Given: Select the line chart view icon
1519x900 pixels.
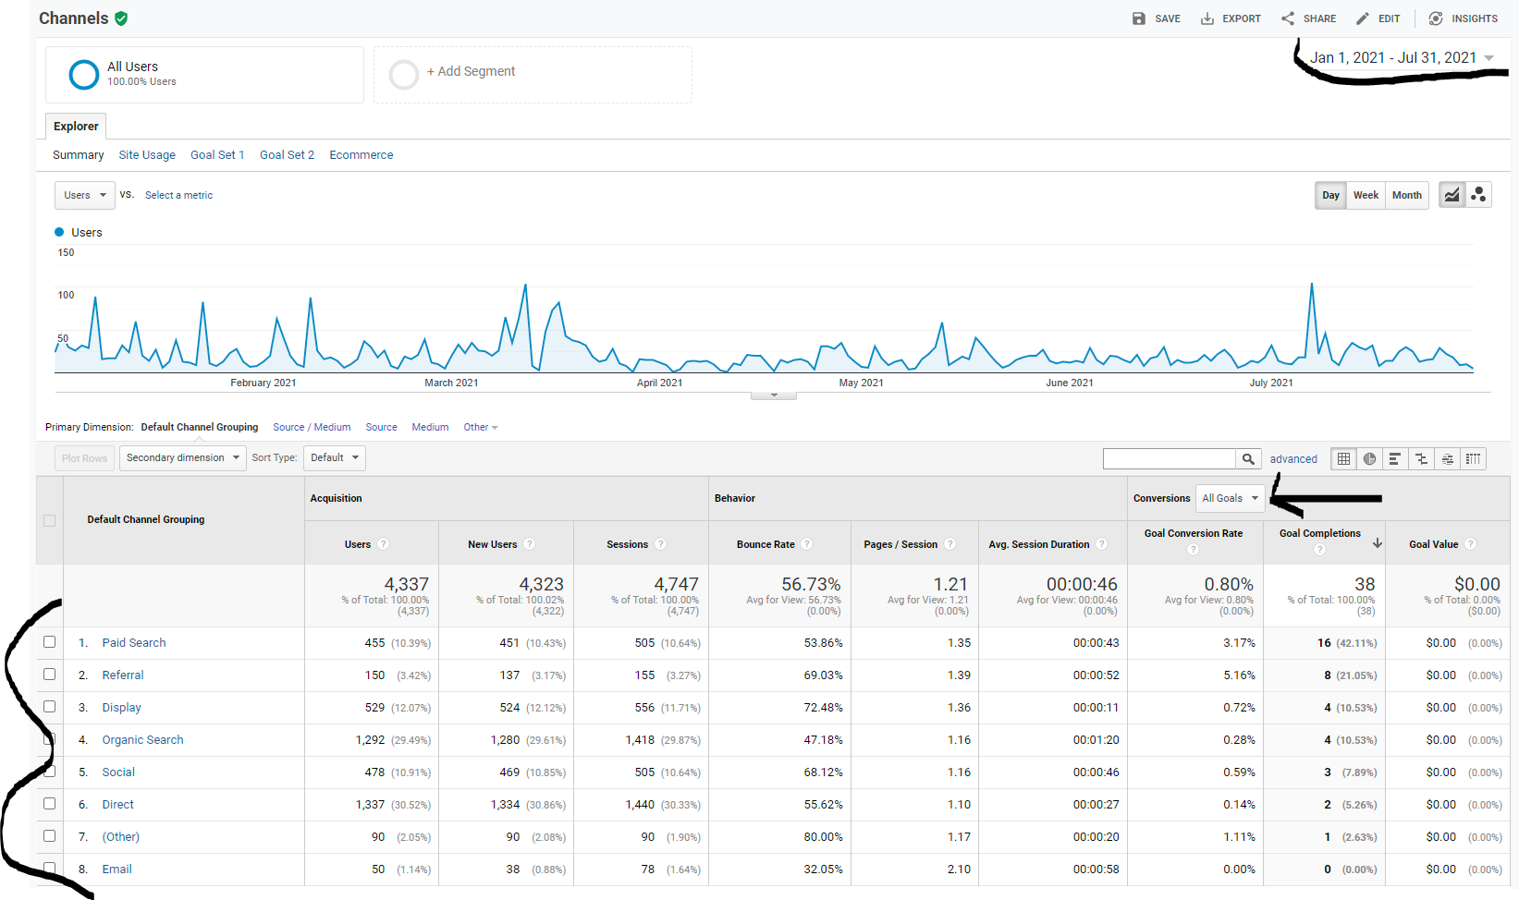Looking at the screenshot, I should [x=1452, y=195].
